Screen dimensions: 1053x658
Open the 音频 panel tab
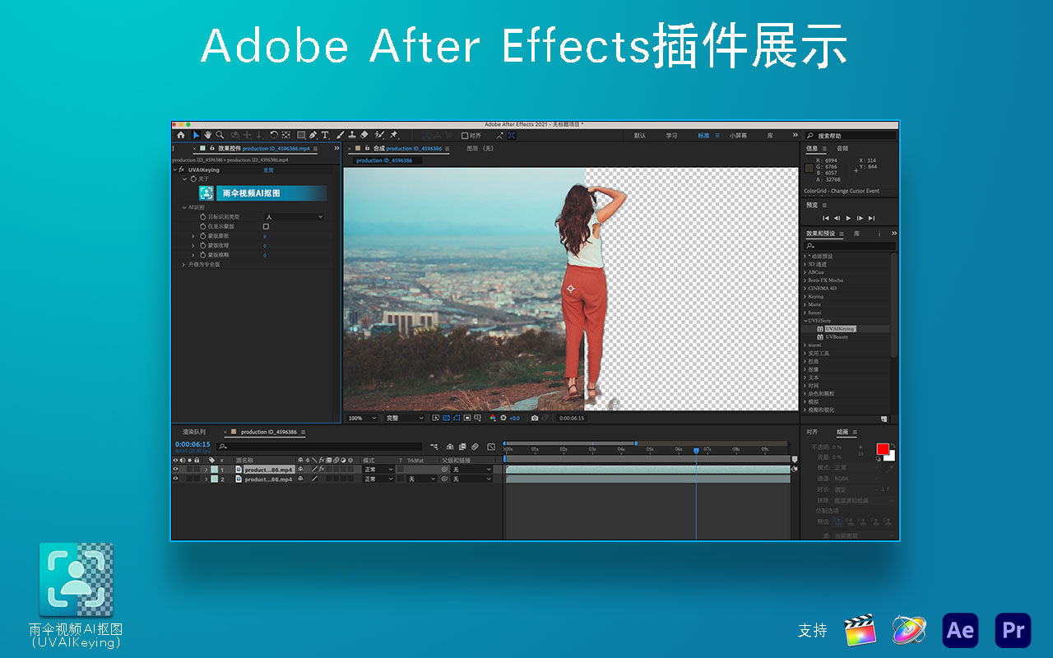coord(842,148)
